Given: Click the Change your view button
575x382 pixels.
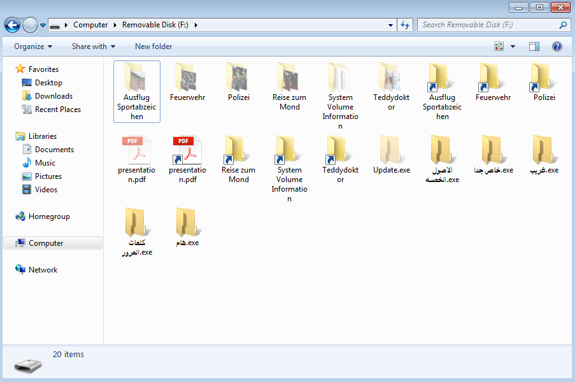Looking at the screenshot, I should click(x=499, y=46).
